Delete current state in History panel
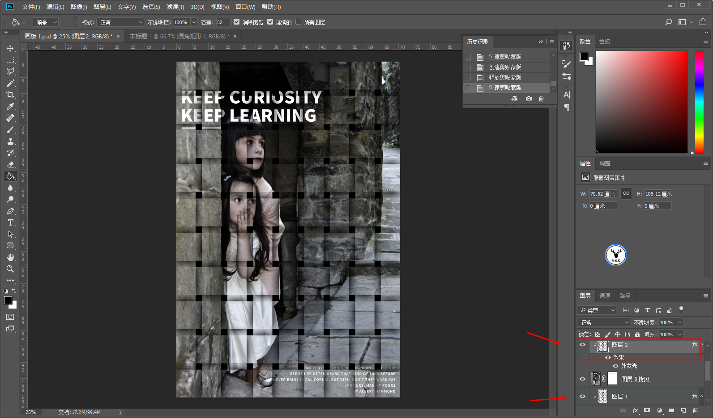Image resolution: width=713 pixels, height=418 pixels. (541, 99)
